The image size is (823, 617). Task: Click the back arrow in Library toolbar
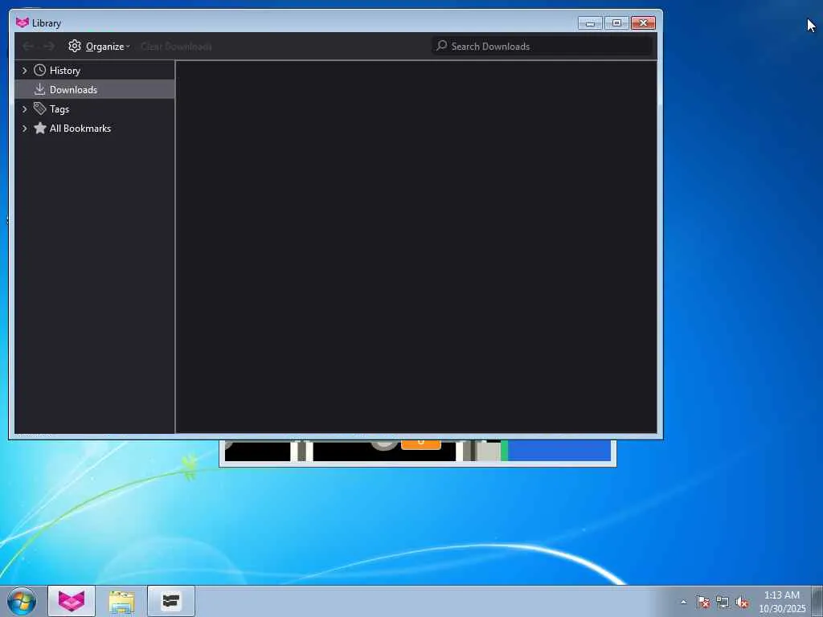click(x=28, y=47)
